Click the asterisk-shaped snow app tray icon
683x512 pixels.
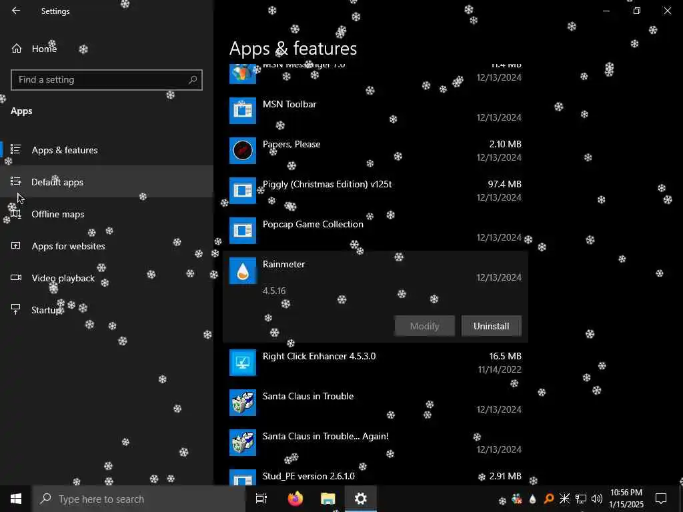564,499
